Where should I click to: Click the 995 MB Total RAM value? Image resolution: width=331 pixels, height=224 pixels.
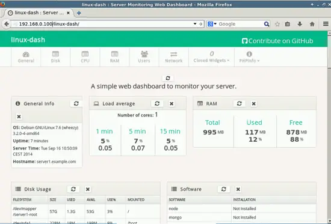[213, 132]
